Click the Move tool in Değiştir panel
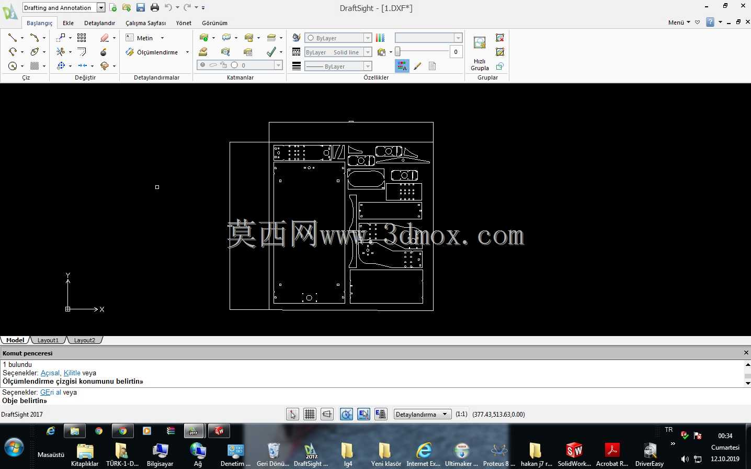The width and height of the screenshot is (751, 469). coord(61,38)
